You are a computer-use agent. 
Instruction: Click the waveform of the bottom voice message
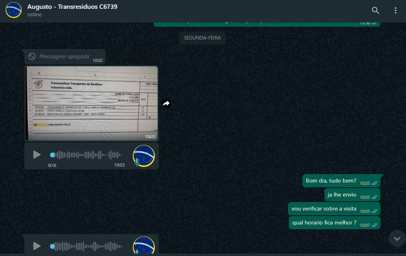click(x=88, y=246)
